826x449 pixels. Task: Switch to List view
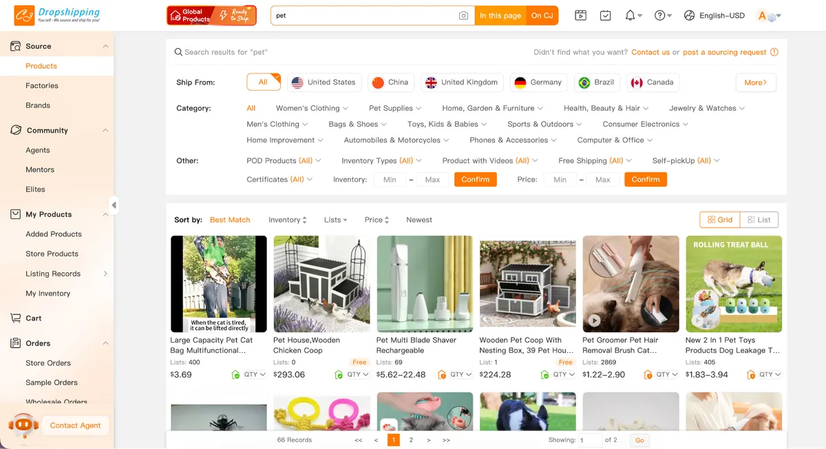759,219
